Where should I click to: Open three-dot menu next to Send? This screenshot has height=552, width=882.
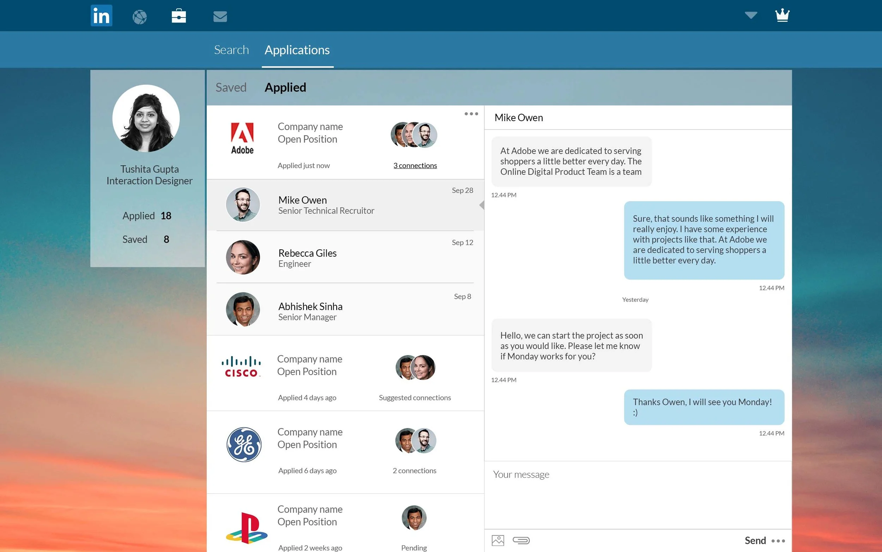(778, 541)
